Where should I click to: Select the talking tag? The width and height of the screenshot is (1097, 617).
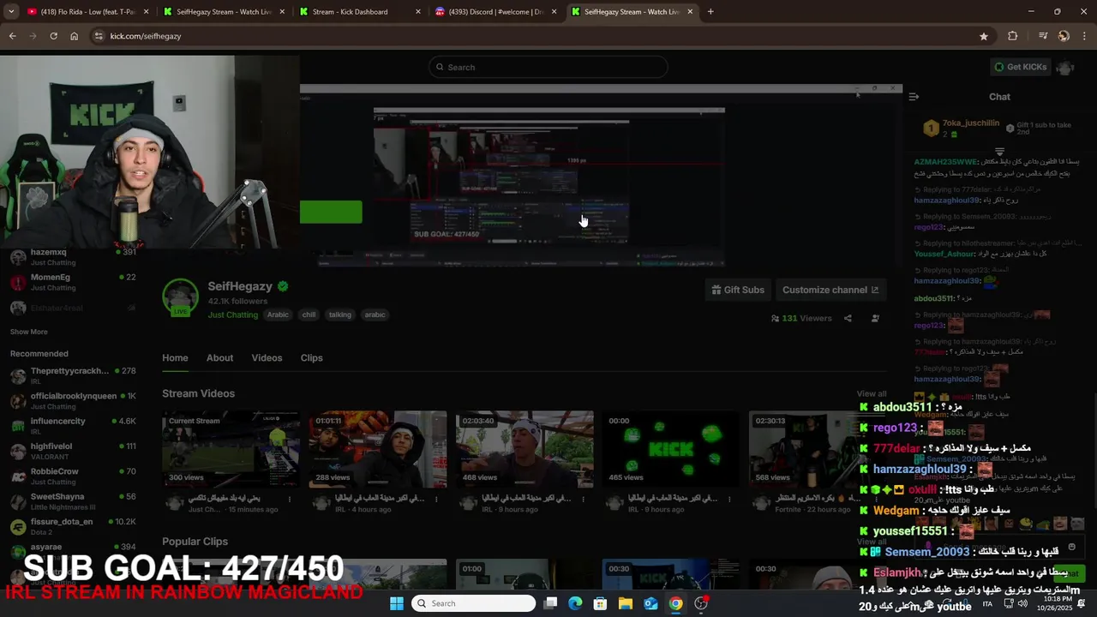coord(340,314)
